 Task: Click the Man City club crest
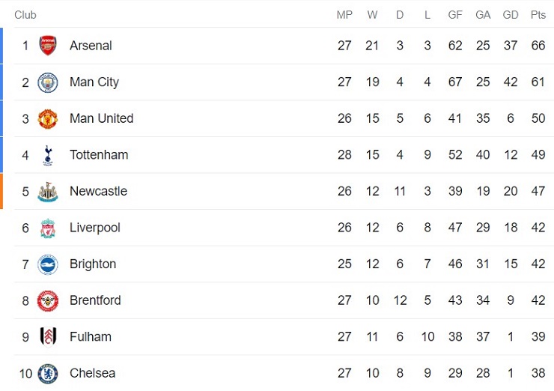click(x=48, y=82)
